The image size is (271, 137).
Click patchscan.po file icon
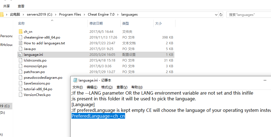[x=21, y=72]
